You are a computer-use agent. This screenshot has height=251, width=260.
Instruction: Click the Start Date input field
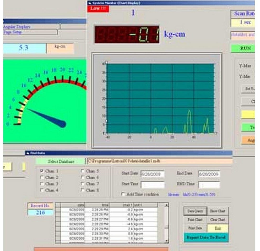pos(152,174)
